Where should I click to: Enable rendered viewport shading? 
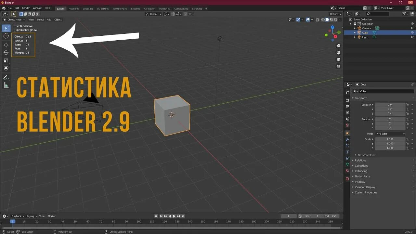click(x=336, y=19)
